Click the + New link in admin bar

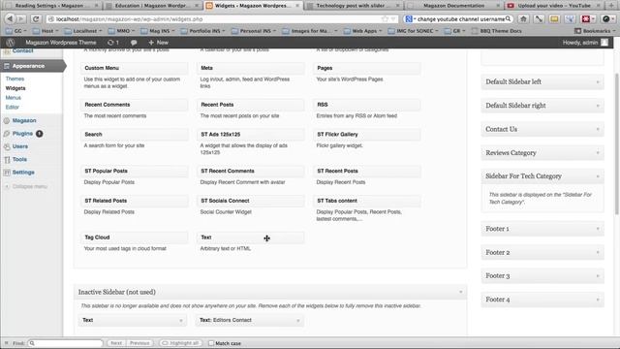158,43
